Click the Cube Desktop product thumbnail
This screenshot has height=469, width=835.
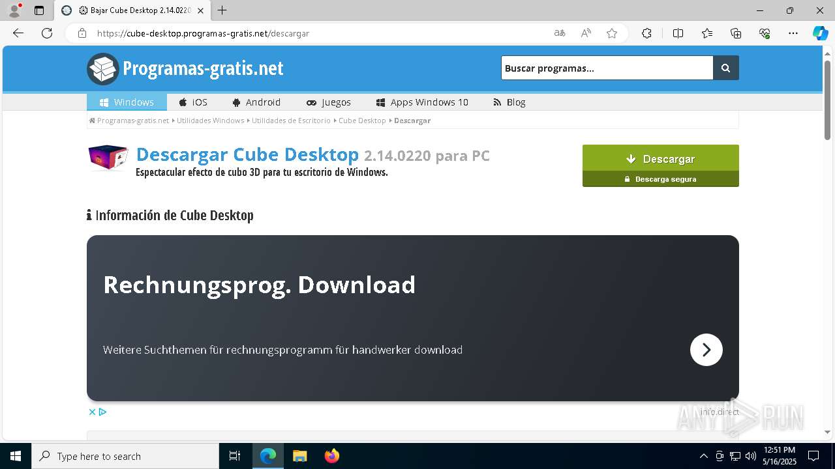coord(108,158)
